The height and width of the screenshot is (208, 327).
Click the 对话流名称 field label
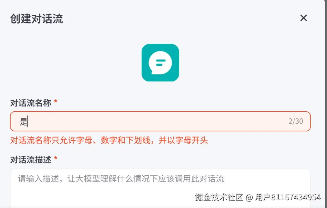pyautogui.click(x=31, y=103)
